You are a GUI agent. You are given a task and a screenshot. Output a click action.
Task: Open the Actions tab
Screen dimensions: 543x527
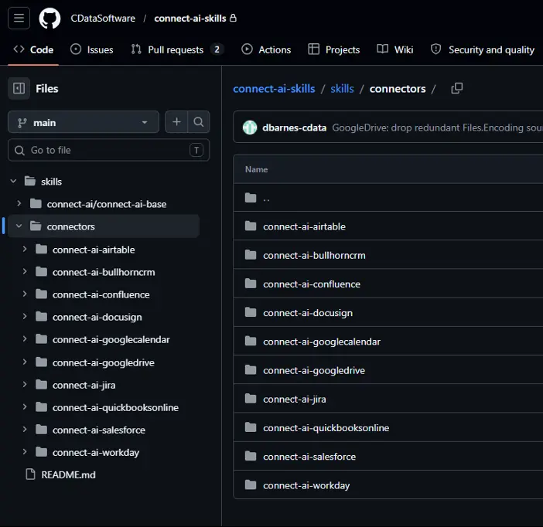(x=266, y=49)
